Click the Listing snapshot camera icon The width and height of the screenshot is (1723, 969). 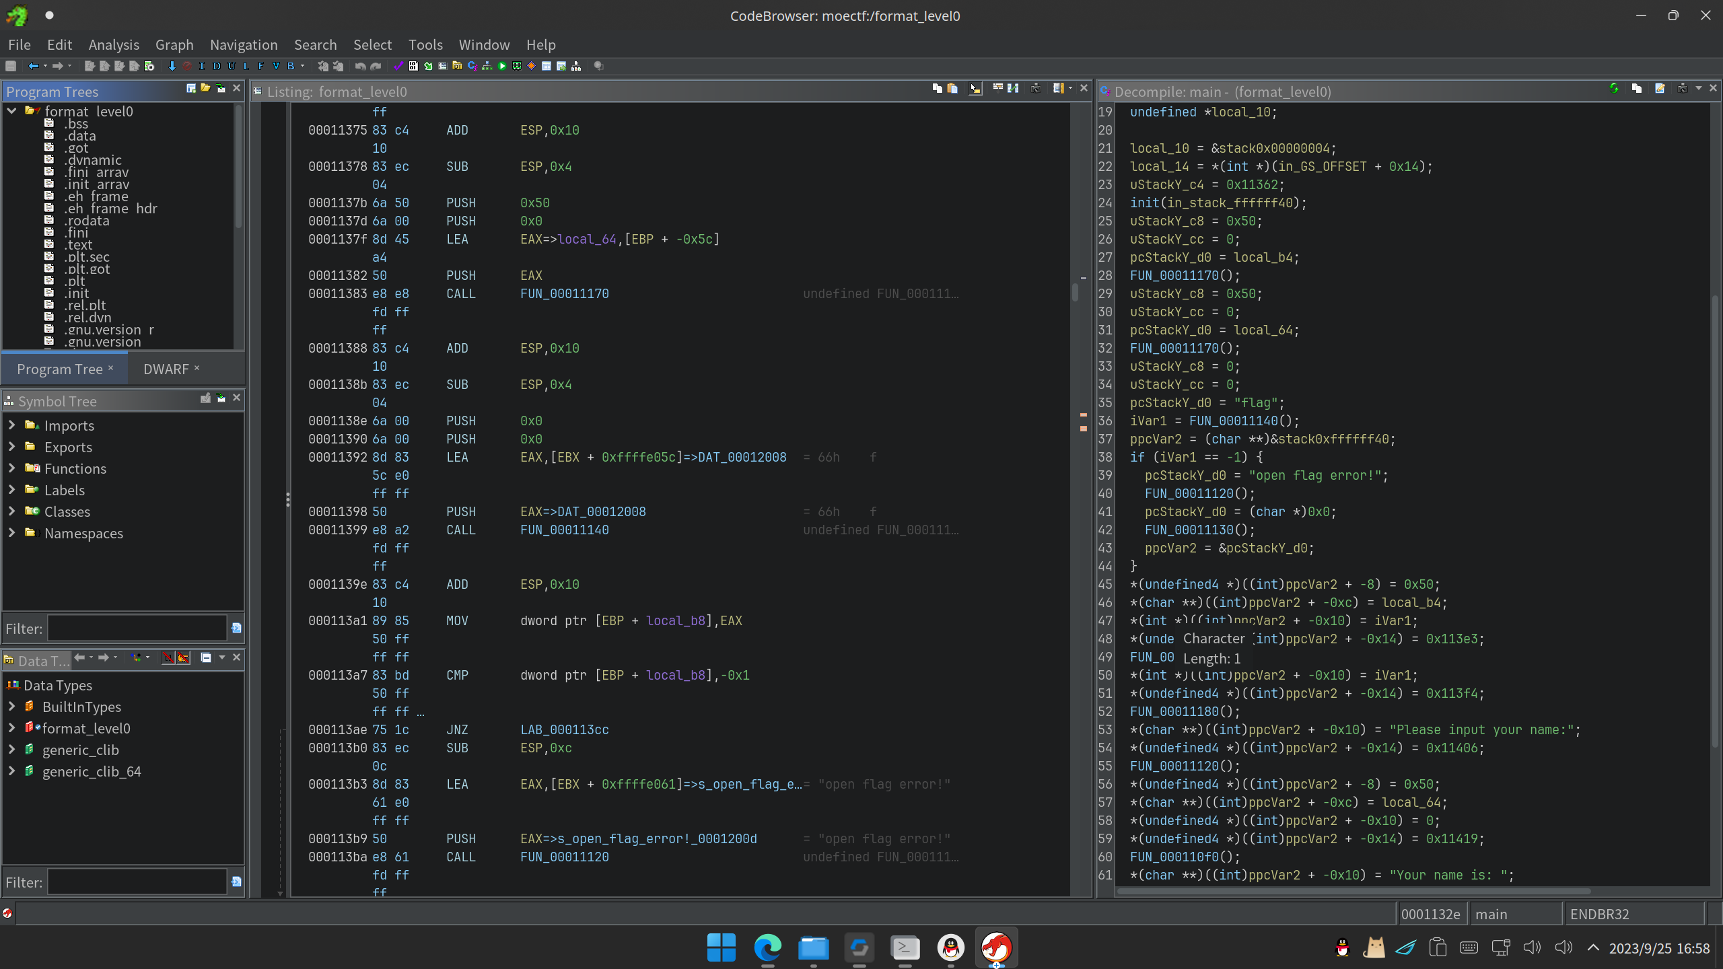click(1036, 88)
